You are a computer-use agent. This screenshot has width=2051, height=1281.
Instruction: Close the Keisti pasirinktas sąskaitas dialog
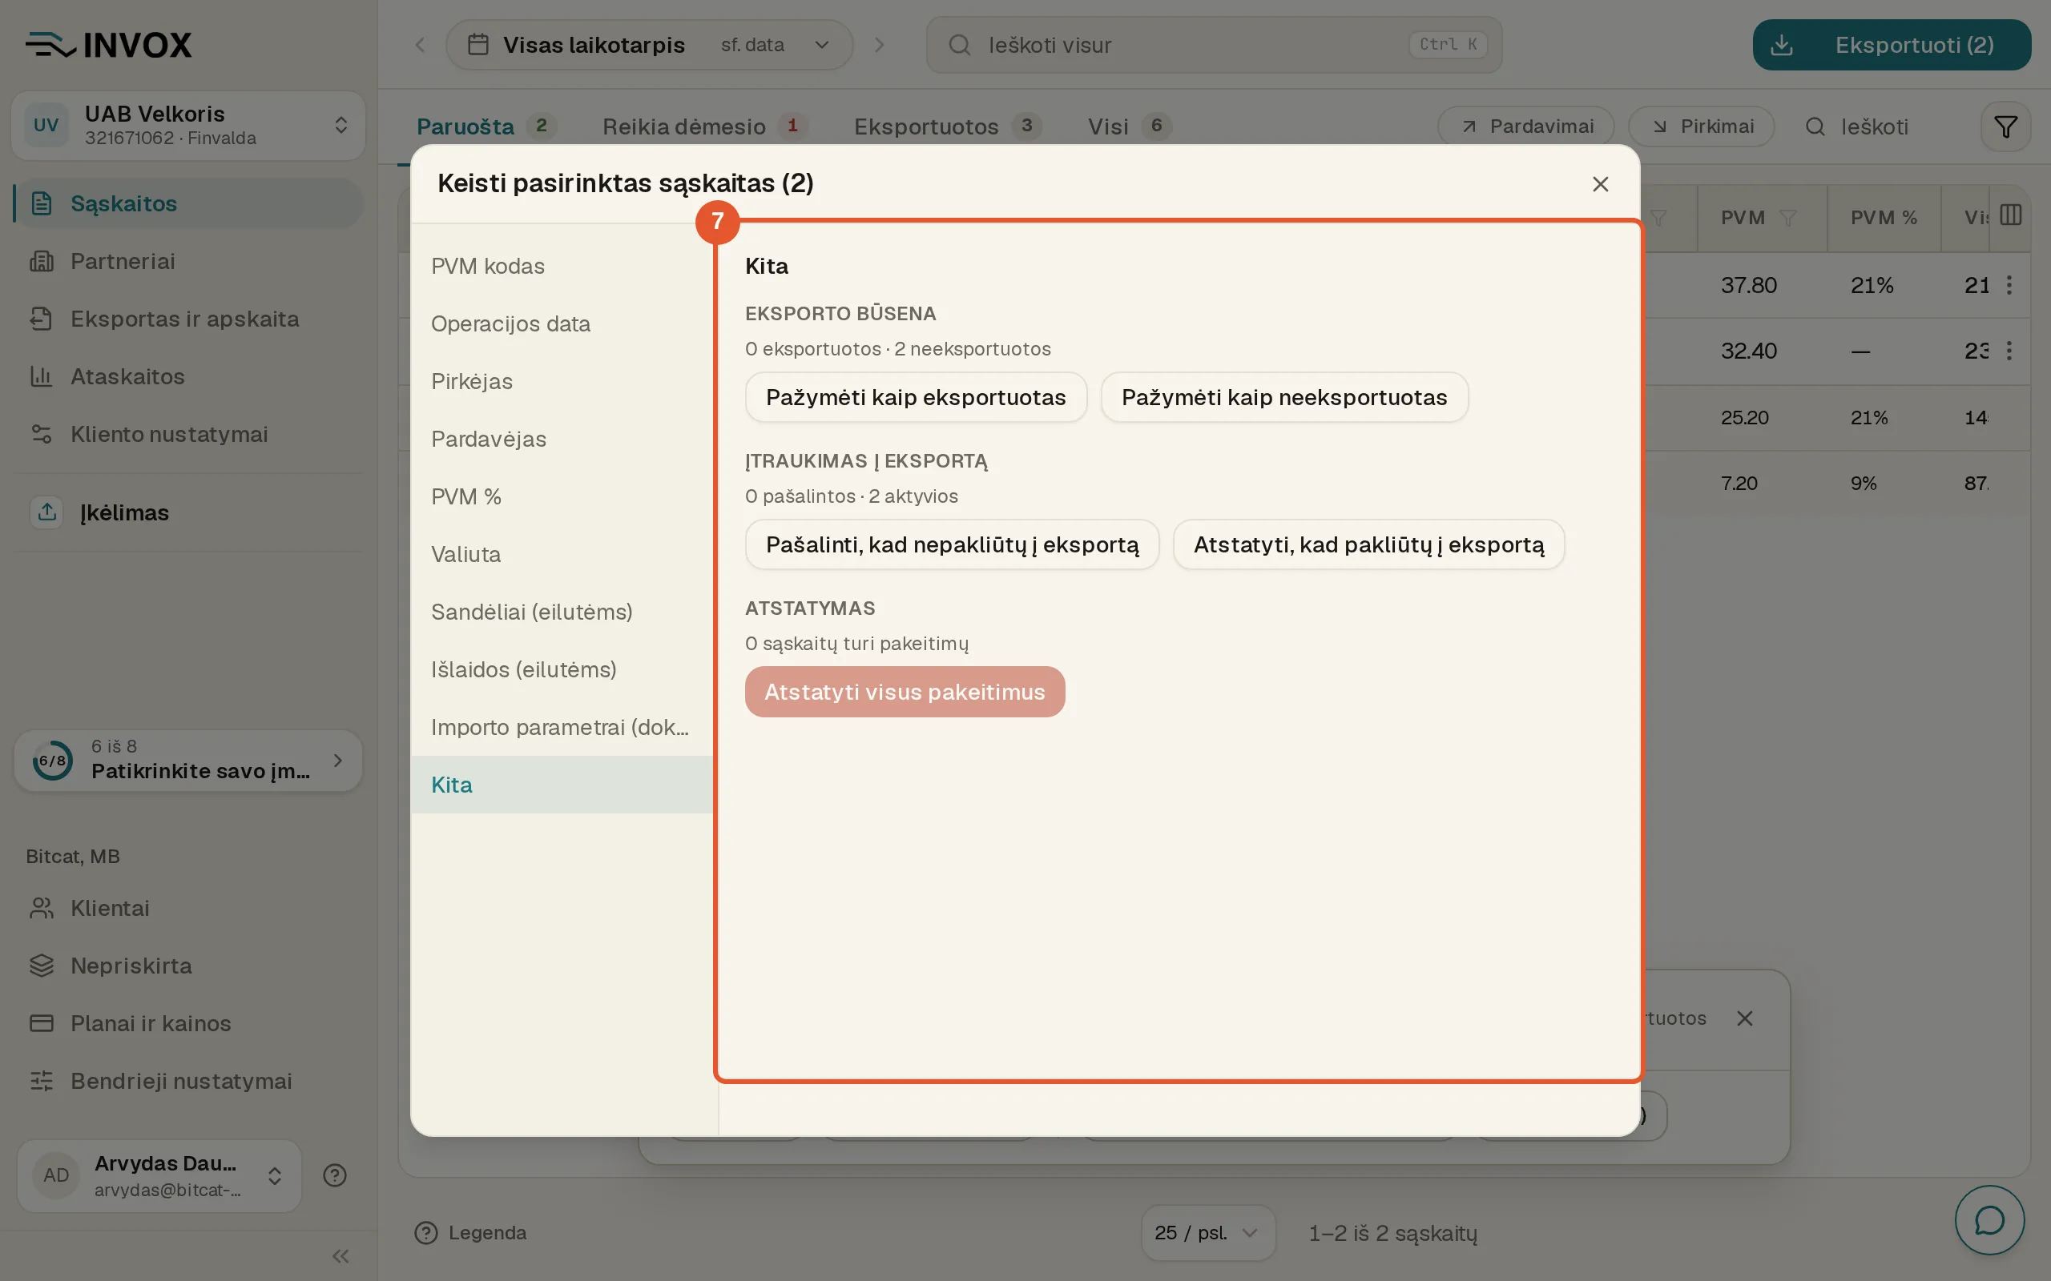pyautogui.click(x=1600, y=184)
